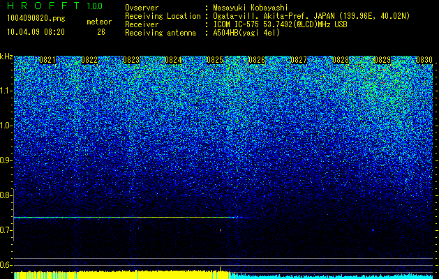Click the 1.1 kHz axis label
The width and height of the screenshot is (439, 279).
point(5,91)
